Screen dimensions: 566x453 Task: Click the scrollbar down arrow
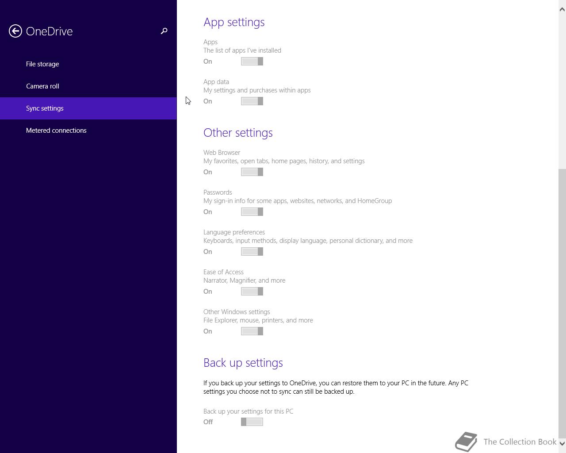(x=562, y=443)
